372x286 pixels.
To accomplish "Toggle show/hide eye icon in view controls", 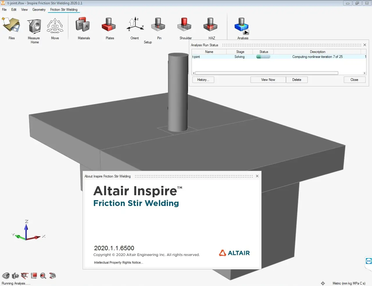I will 6,276.
